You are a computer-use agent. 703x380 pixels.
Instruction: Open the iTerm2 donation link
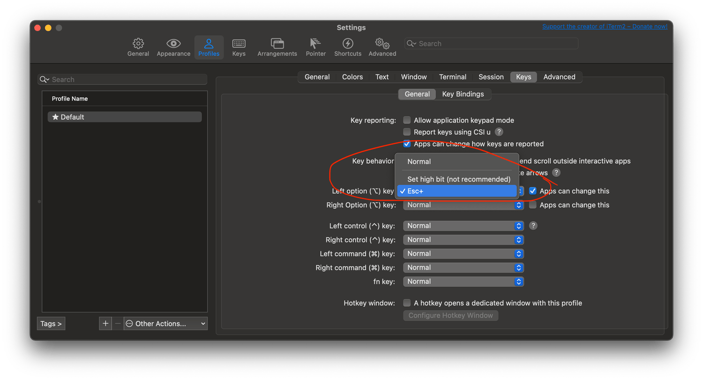point(605,26)
